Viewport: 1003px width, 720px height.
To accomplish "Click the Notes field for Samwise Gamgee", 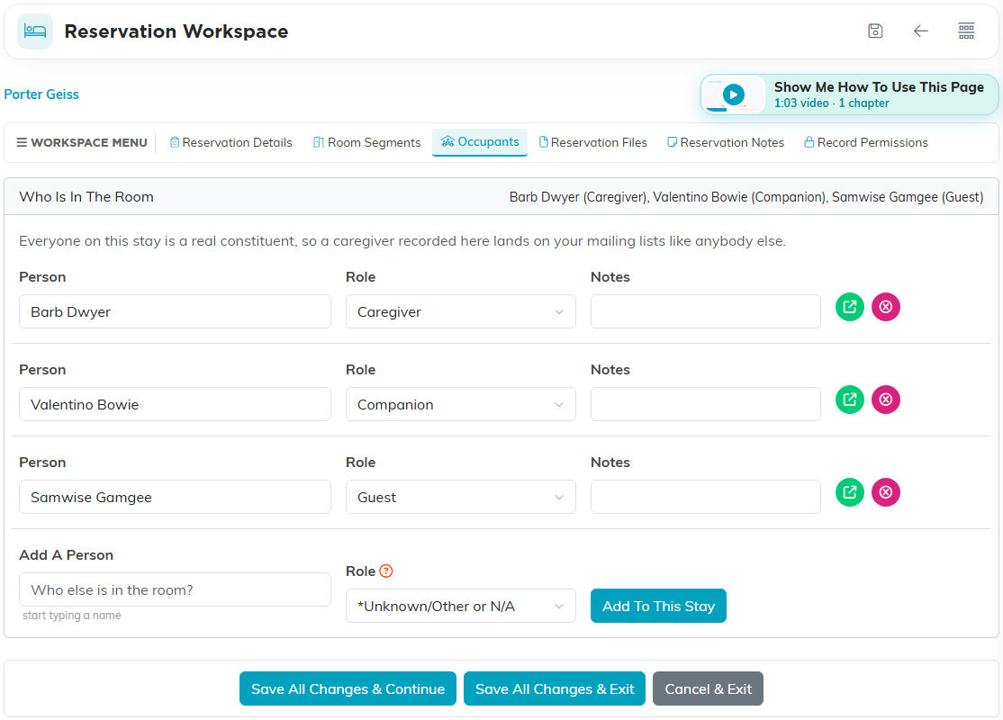I will (x=706, y=498).
